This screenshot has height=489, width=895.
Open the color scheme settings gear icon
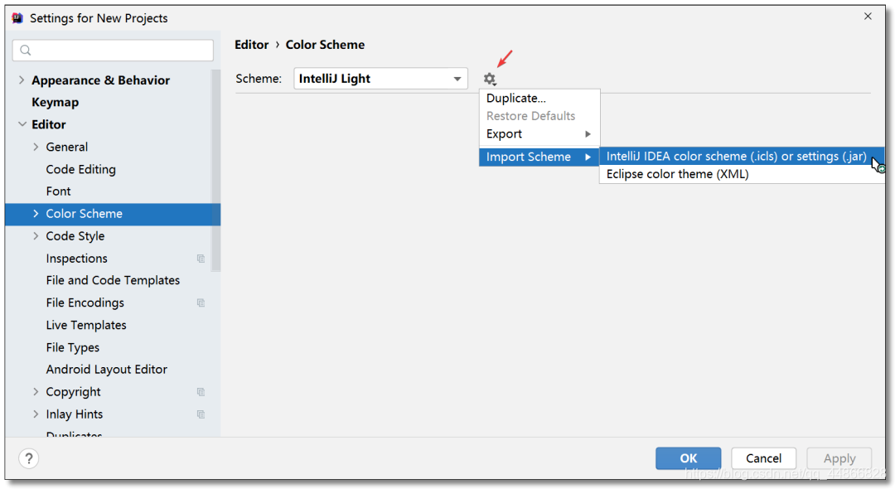pos(490,78)
